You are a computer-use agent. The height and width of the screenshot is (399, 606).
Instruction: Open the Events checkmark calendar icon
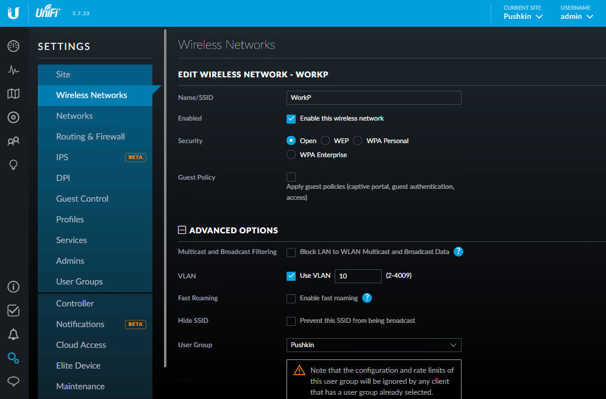13,311
